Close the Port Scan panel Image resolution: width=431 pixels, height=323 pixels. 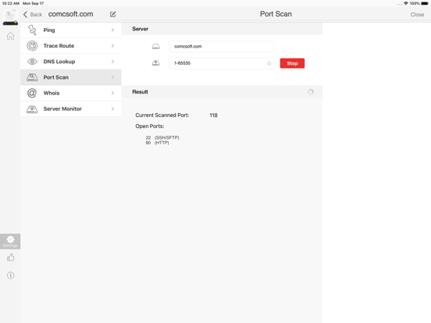(x=417, y=15)
